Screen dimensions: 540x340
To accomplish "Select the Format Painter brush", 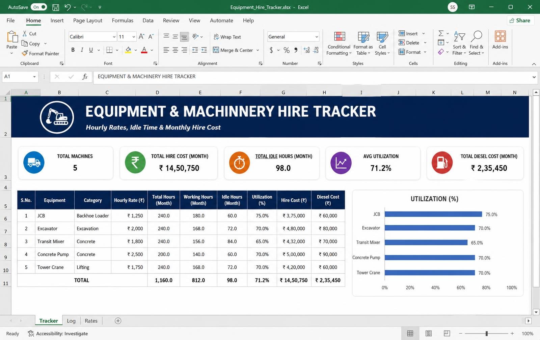I will (25, 53).
